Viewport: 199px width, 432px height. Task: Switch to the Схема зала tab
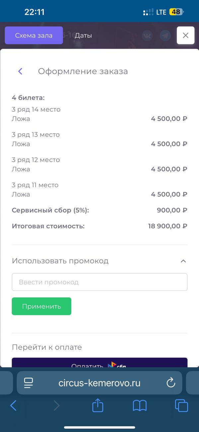click(34, 35)
